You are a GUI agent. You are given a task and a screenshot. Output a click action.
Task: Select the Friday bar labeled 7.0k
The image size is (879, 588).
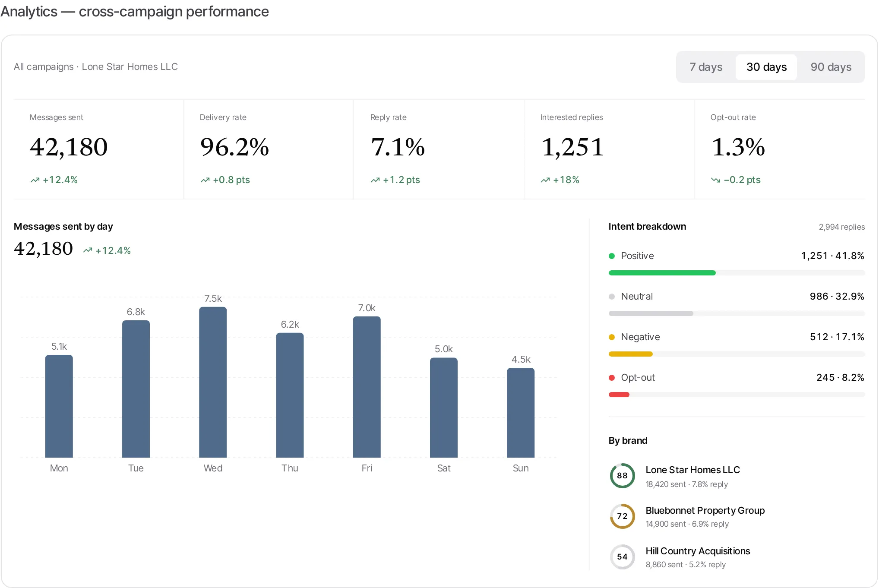tap(367, 387)
